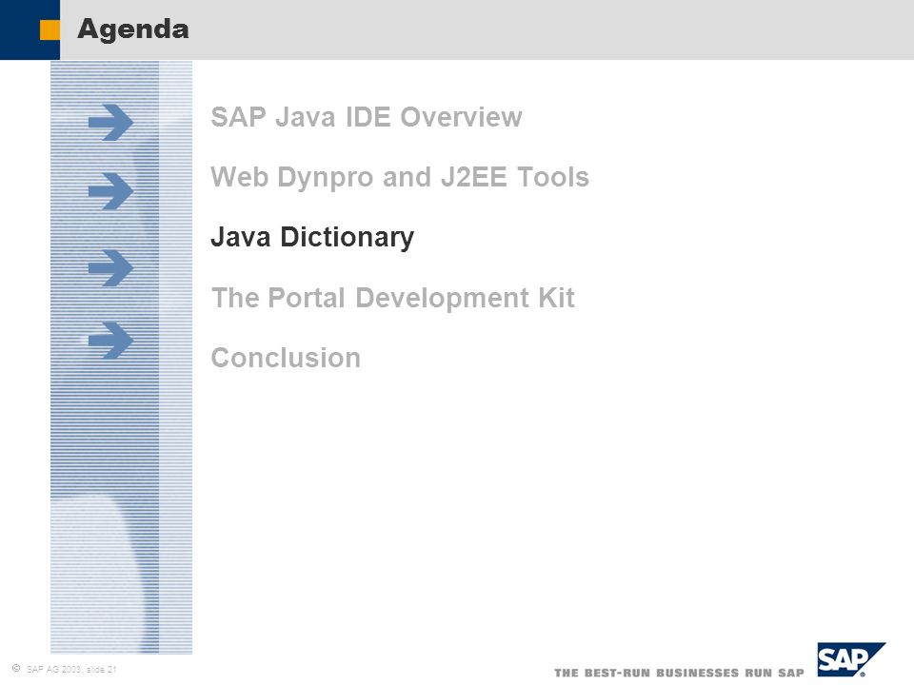Viewport: 914px width, 685px height.
Task: Click 'THE BEST-RUN BUSINESSES RUN SAP' tagline
Action: [x=679, y=673]
